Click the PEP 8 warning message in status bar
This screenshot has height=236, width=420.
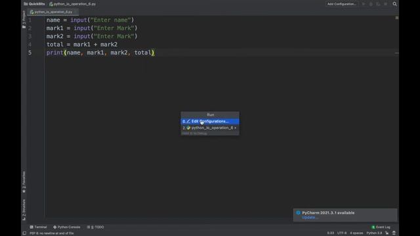[51, 233]
